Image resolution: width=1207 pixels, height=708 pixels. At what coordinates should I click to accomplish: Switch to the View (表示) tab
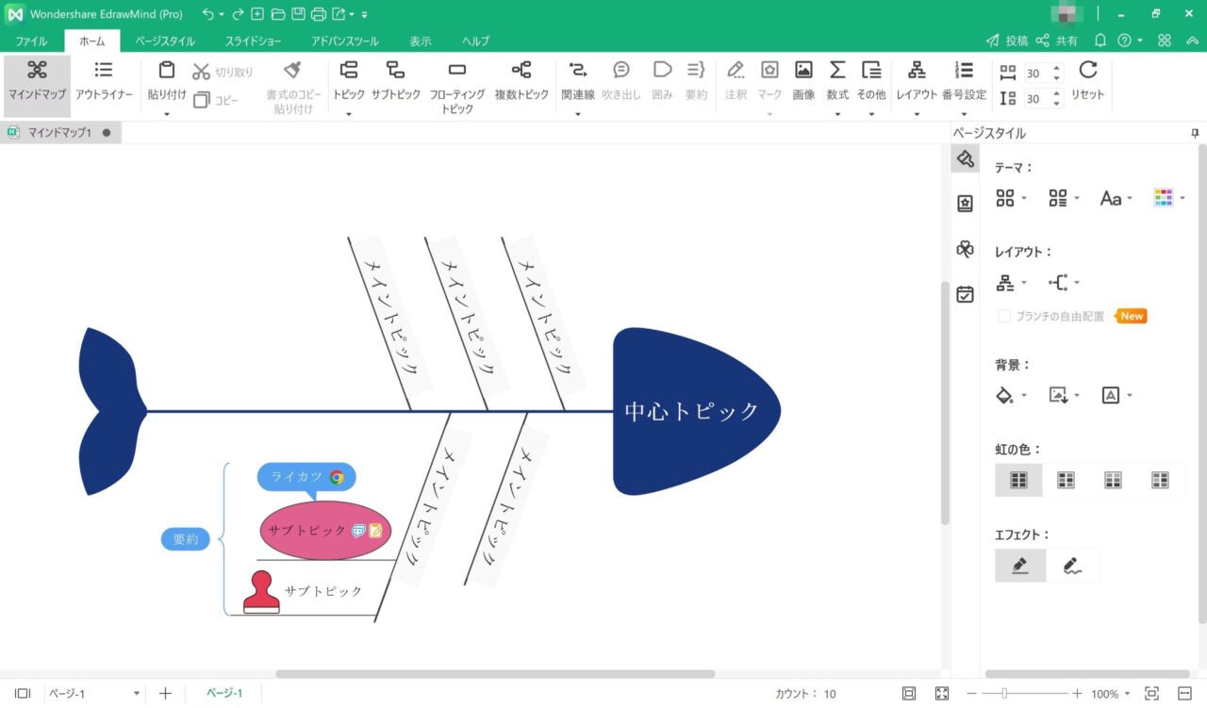(421, 41)
